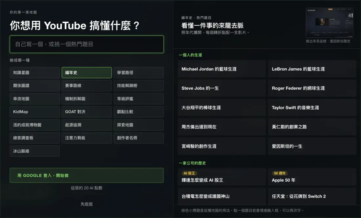361x218 pixels.
Task: Pick 輝達怎麼變成 AI 股王 topic
Action: 222,177
